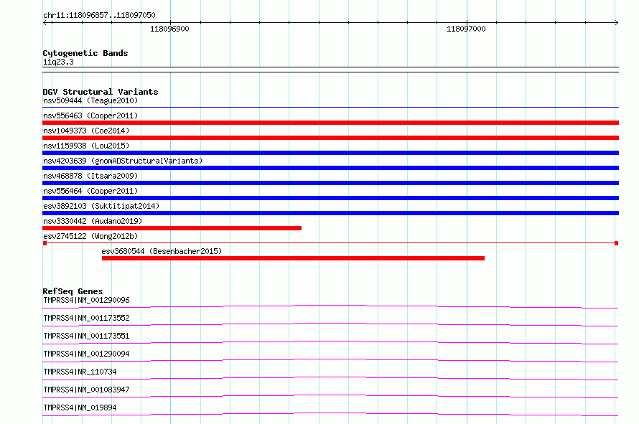Click the red bar under nsv556463
Image resolution: width=639 pixels, height=424 pixels.
(x=330, y=123)
